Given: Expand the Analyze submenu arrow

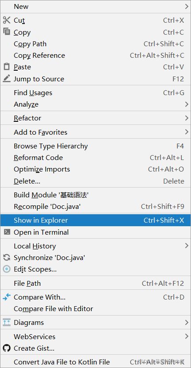Looking at the screenshot, I should pos(187,104).
